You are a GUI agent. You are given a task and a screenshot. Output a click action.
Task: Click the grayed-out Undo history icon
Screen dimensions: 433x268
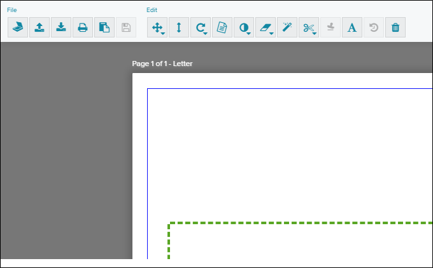374,27
